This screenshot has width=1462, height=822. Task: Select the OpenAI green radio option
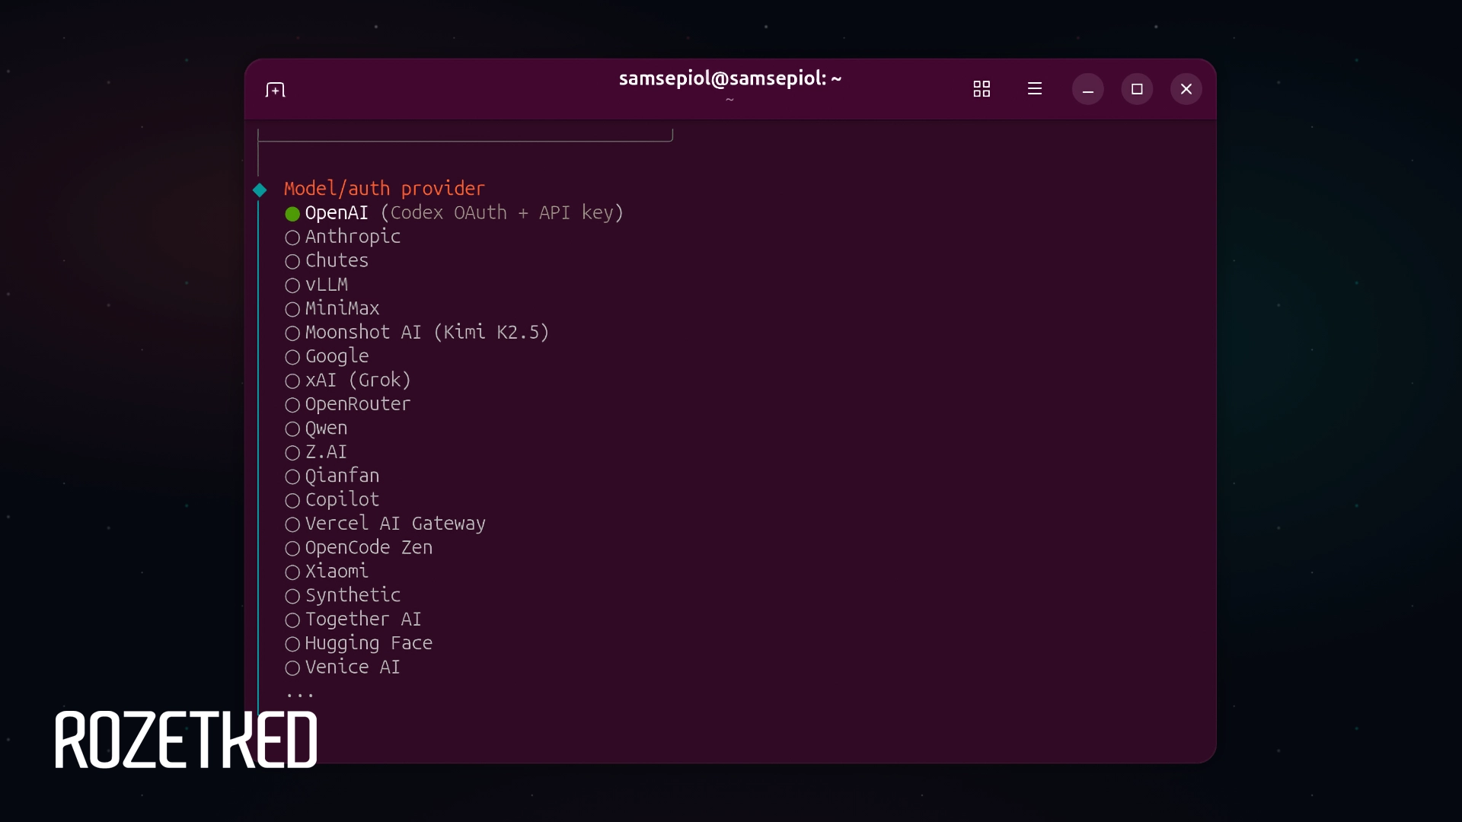tap(292, 214)
